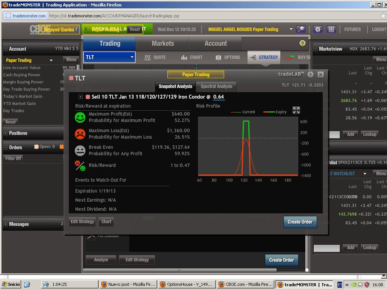This screenshot has width=387, height=290.
Task: Select the STRATEGY view
Action: click(x=264, y=57)
